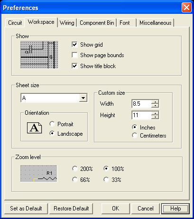Click the Restore Default button

71,209
